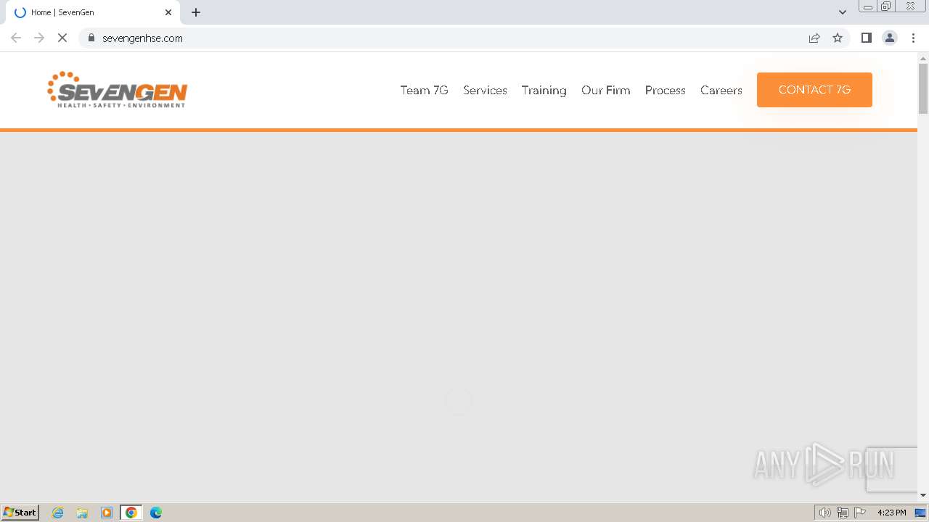Close the Home | SevenGen tab
Image resolution: width=929 pixels, height=522 pixels.
(168, 12)
